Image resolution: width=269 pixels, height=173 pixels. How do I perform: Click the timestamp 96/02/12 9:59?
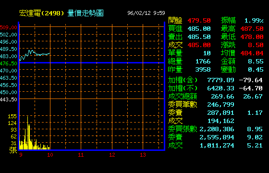click(x=146, y=13)
